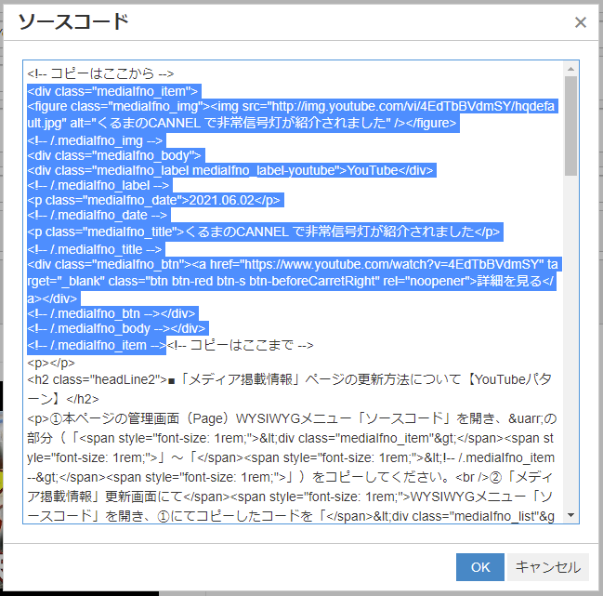The width and height of the screenshot is (603, 596).
Task: Click the scrollbar up arrow in the code area
Action: (x=570, y=69)
